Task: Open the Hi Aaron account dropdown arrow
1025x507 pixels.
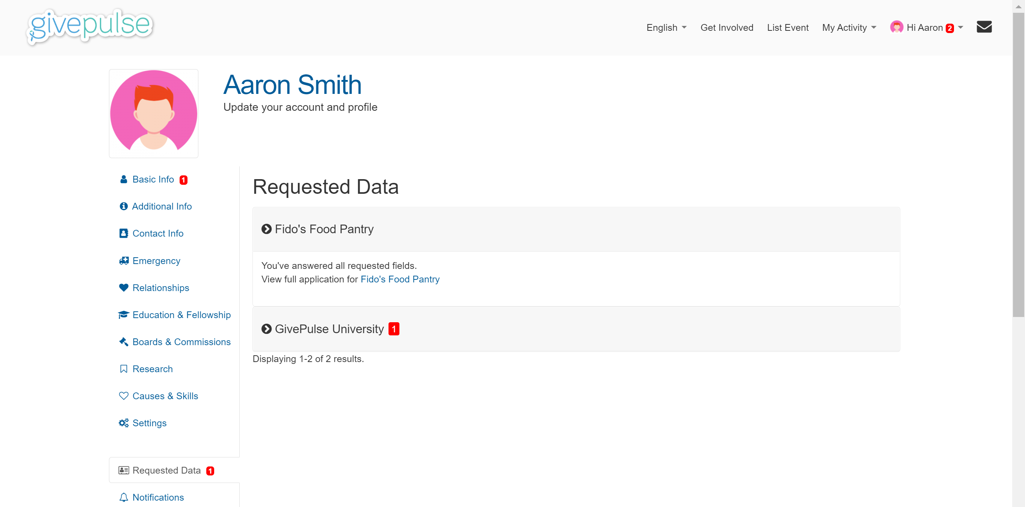Action: (960, 27)
